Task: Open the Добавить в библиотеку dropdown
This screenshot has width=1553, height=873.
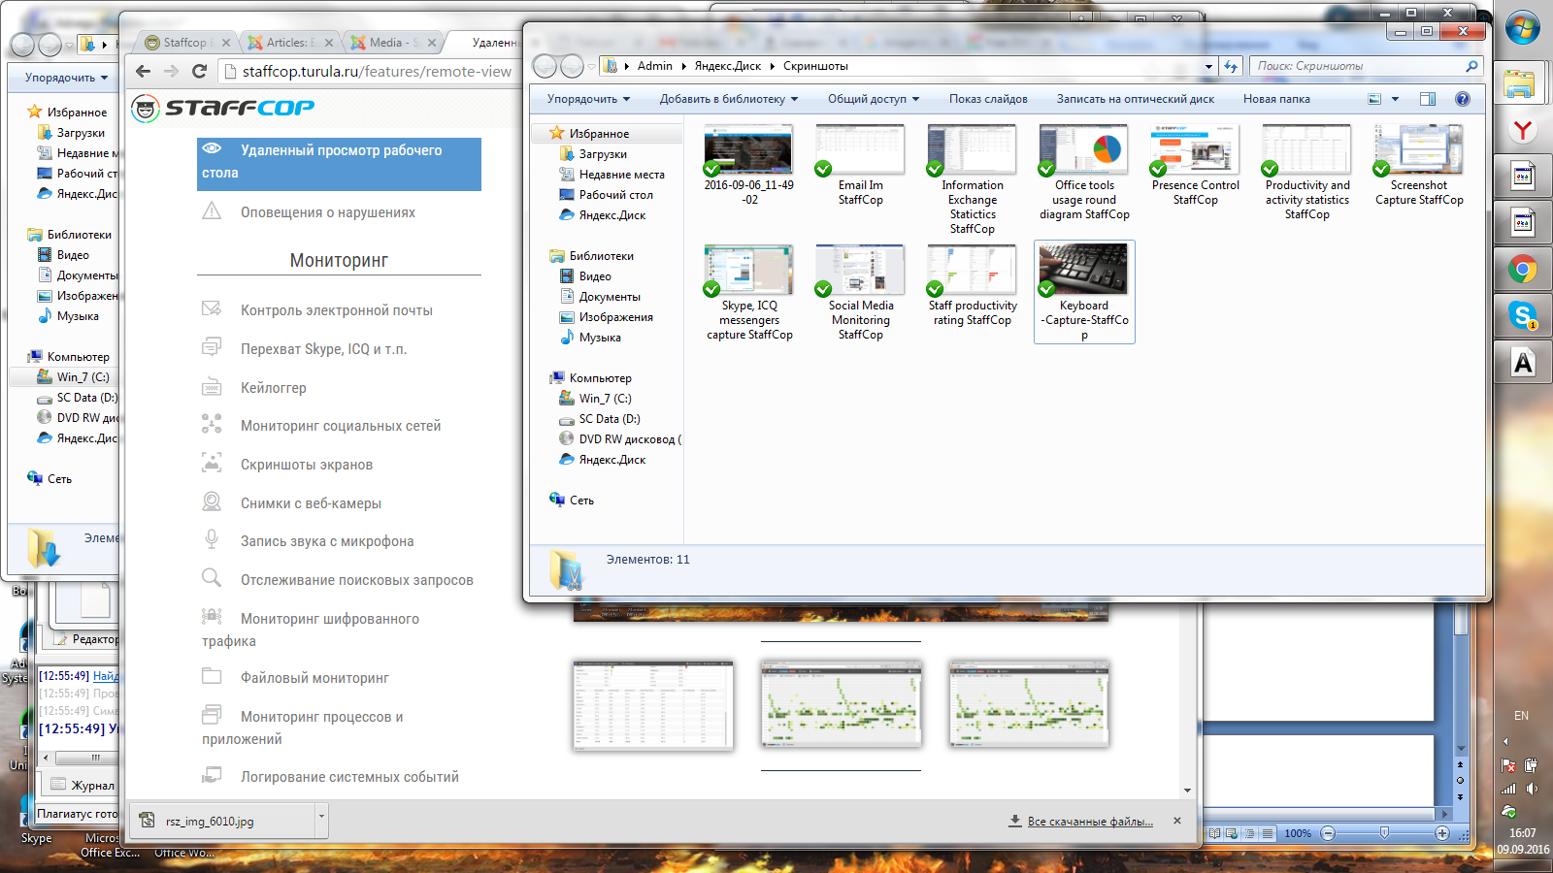Action: pyautogui.click(x=729, y=99)
